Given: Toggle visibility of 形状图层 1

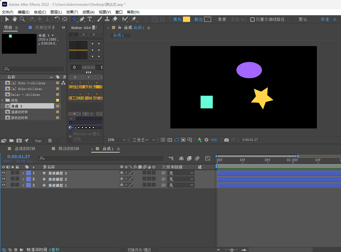Looking at the screenshot, I should click(4, 185).
